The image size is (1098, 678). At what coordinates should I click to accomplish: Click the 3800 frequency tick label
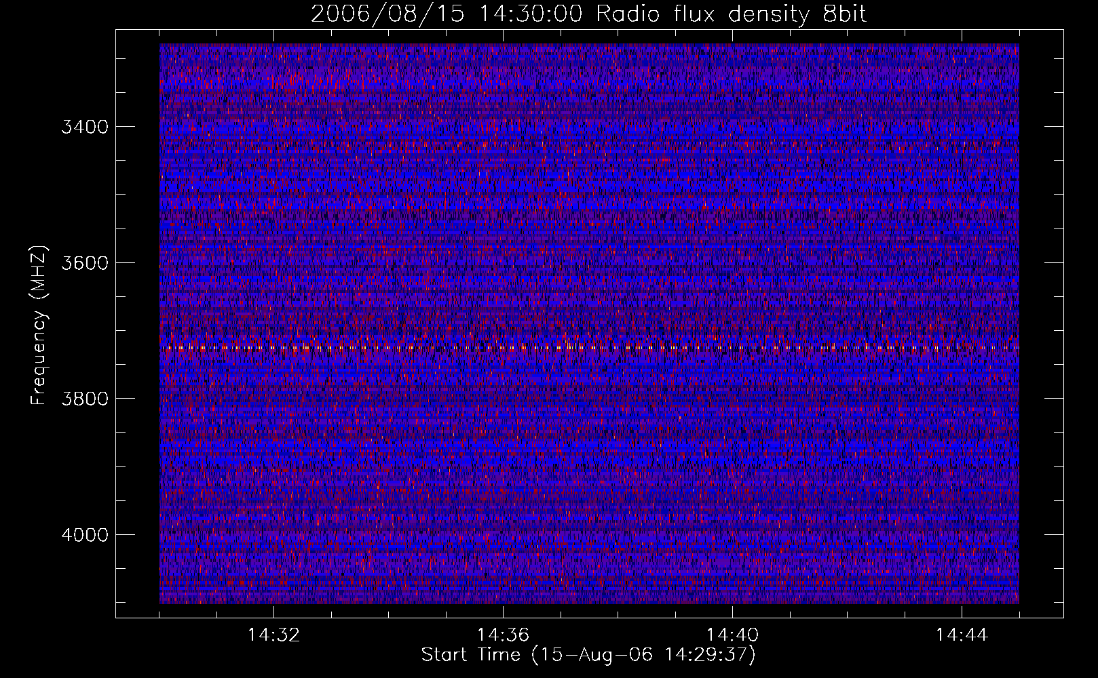click(85, 399)
